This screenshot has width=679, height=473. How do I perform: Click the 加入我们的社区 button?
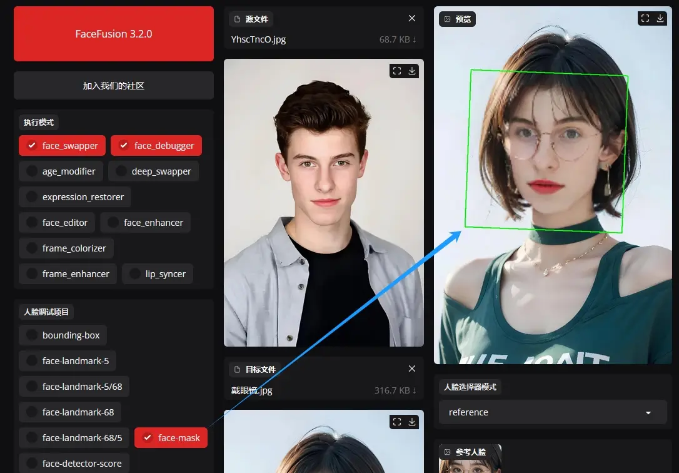114,86
